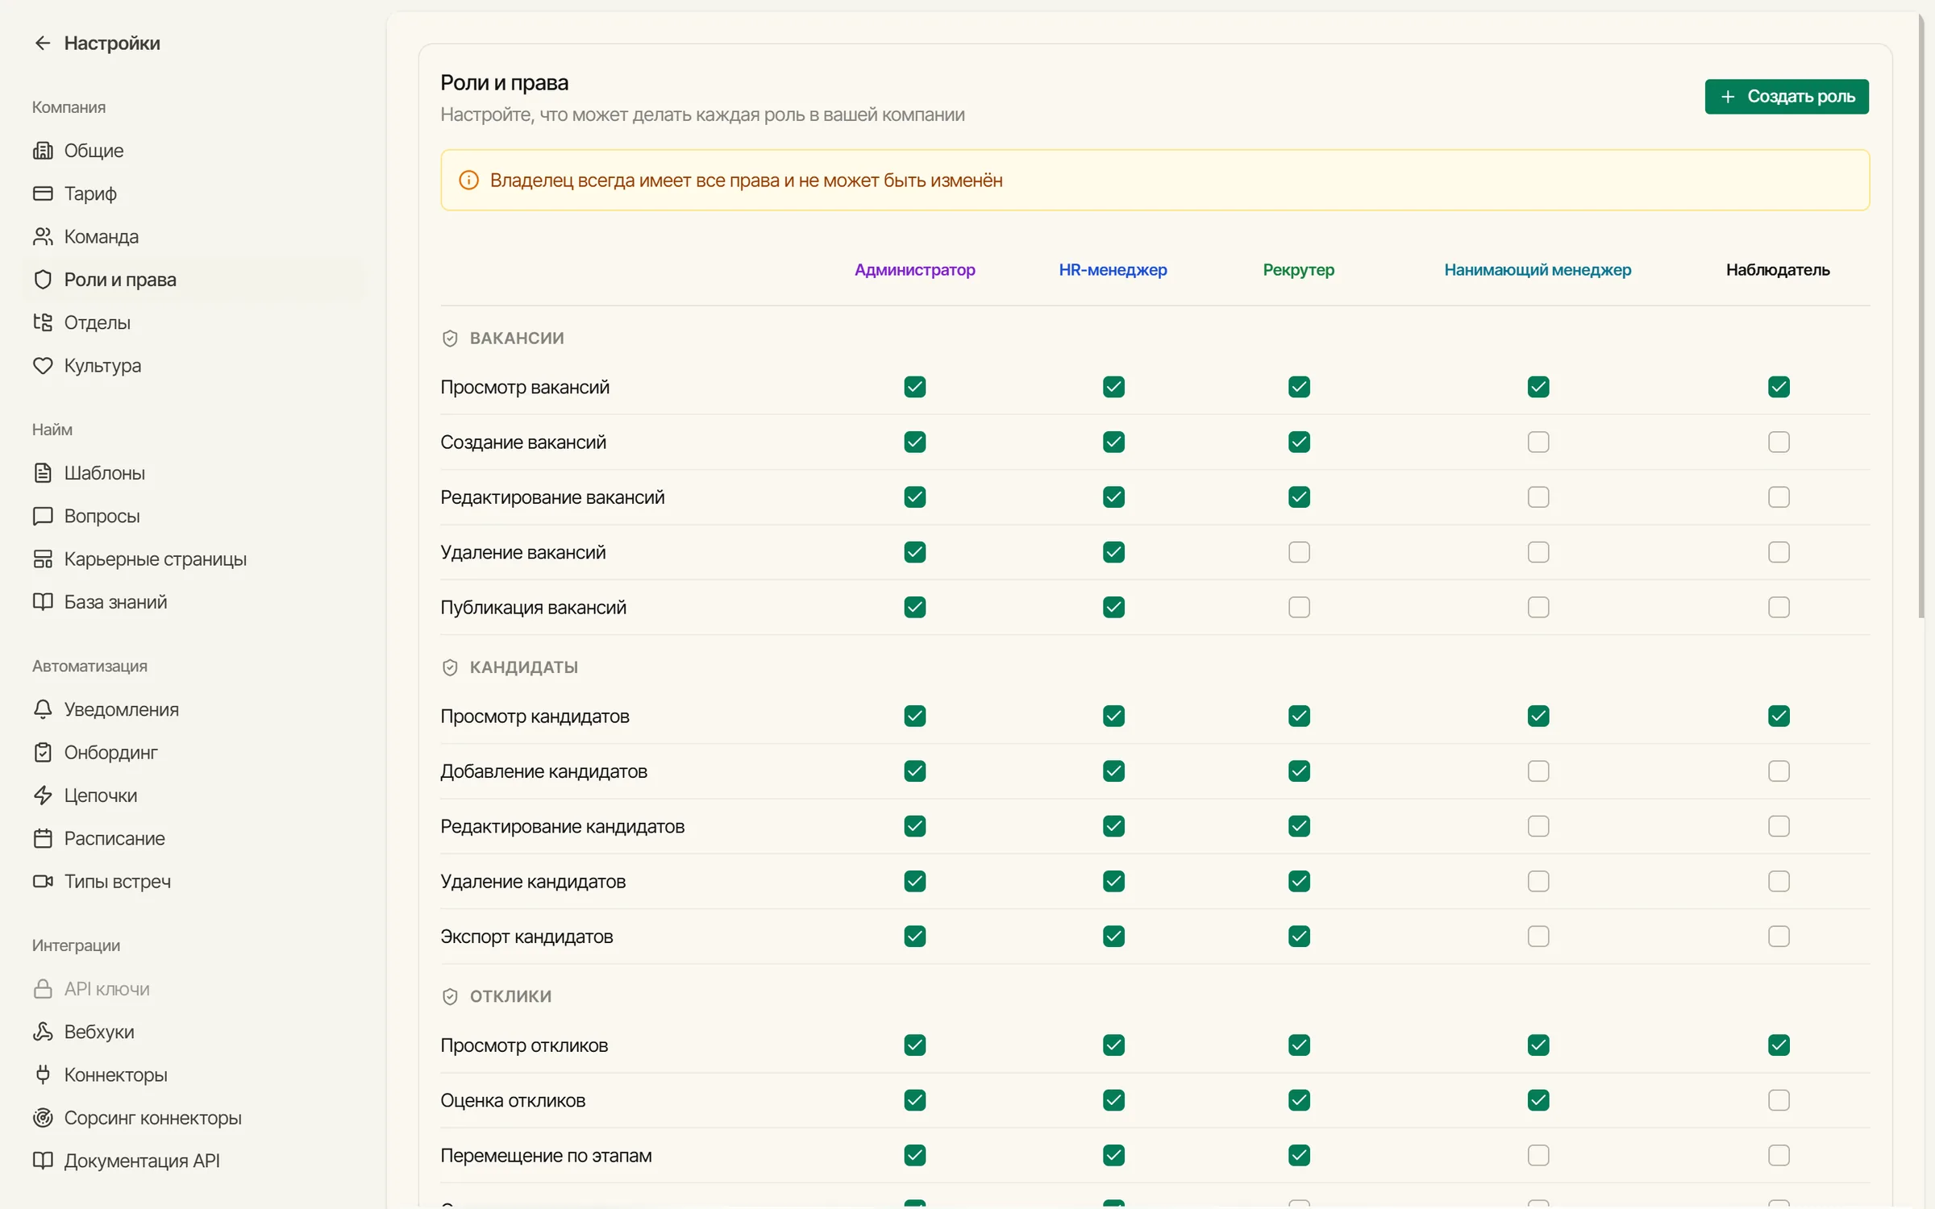Click the bell icon for Уведомления
Screen dimensions: 1935x1209
(x=43, y=709)
